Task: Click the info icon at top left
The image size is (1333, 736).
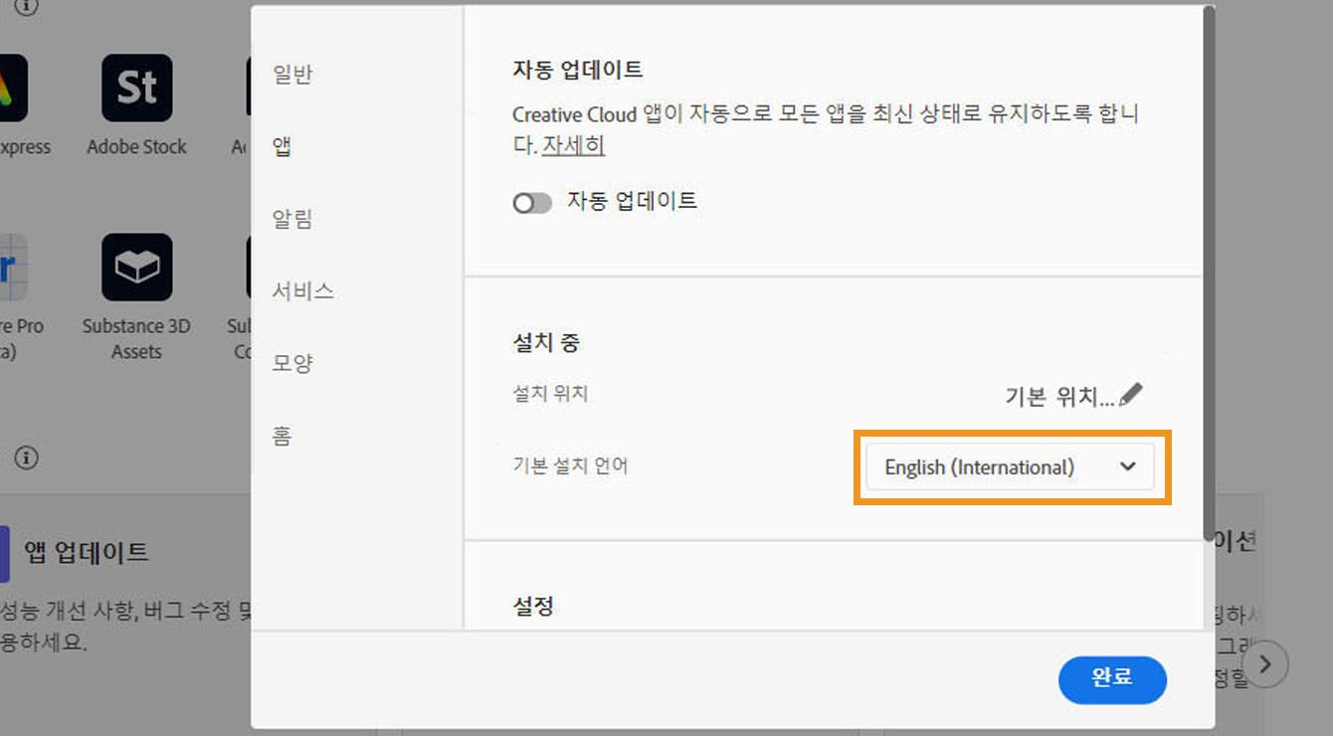Action: [25, 8]
